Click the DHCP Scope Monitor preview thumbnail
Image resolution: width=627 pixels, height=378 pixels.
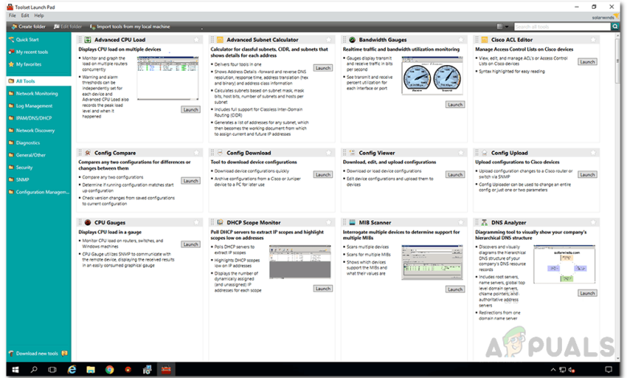(300, 261)
